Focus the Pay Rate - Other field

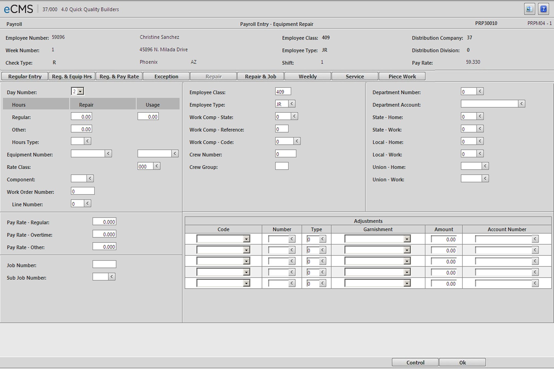(105, 247)
